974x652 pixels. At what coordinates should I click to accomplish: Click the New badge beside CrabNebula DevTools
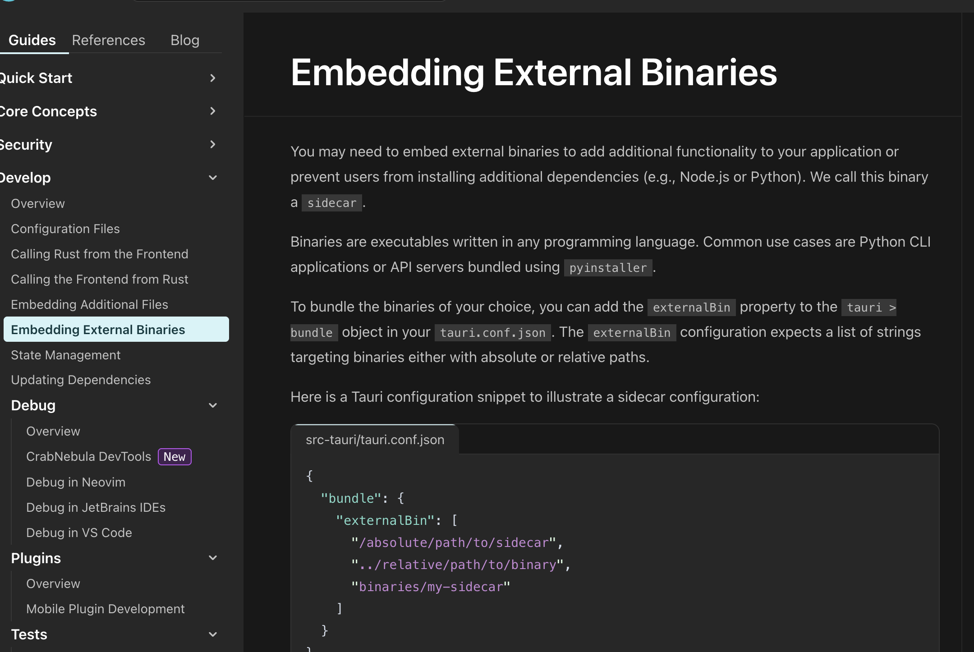(x=175, y=456)
